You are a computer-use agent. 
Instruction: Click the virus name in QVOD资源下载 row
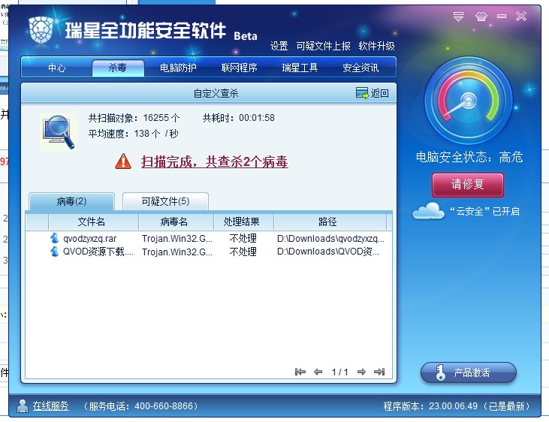click(x=177, y=252)
